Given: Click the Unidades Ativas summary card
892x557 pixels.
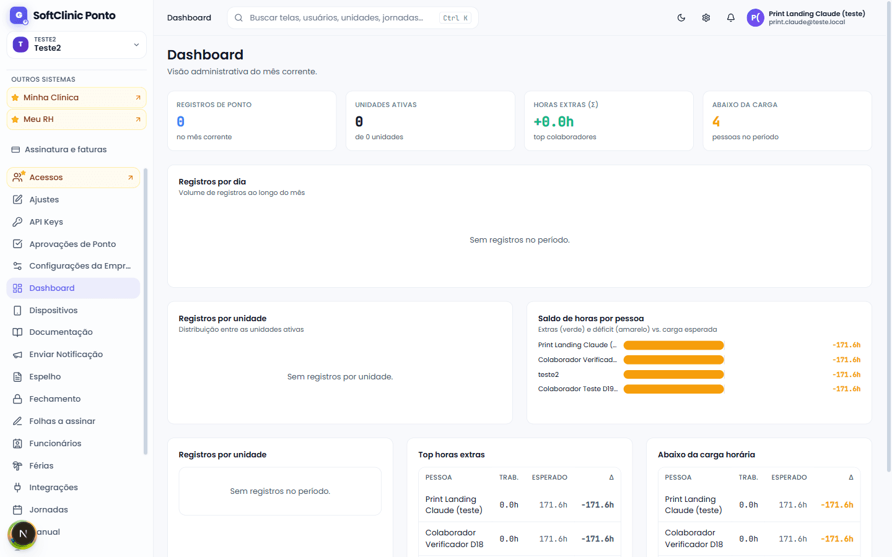Looking at the screenshot, I should (431, 121).
